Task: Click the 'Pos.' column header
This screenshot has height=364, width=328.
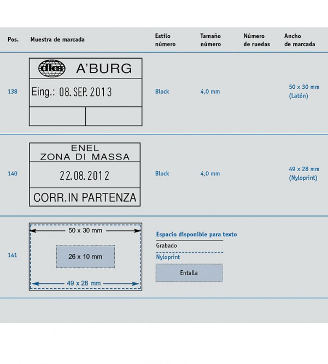Action: click(13, 39)
